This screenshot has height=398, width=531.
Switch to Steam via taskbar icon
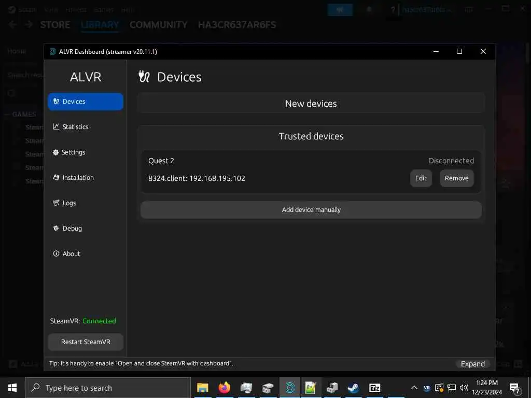point(353,388)
